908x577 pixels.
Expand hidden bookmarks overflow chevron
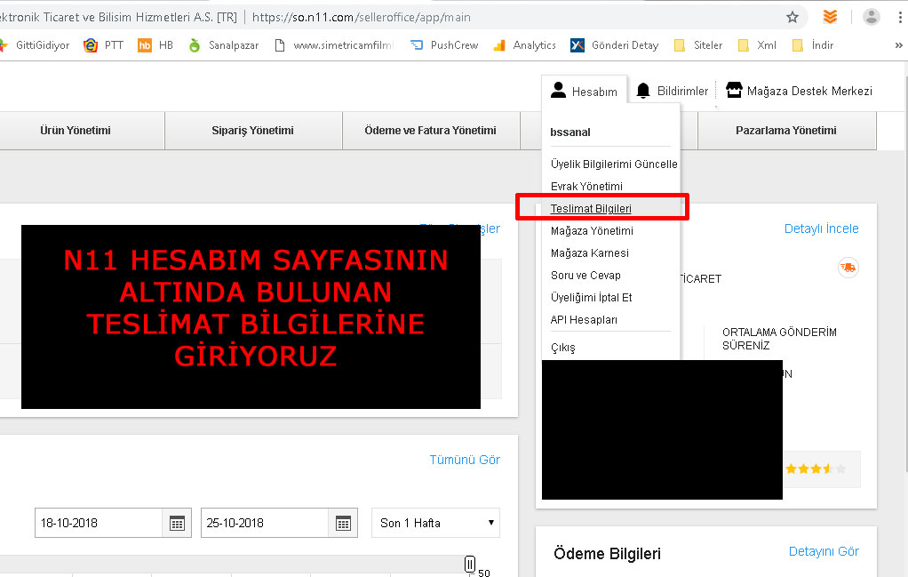[898, 45]
